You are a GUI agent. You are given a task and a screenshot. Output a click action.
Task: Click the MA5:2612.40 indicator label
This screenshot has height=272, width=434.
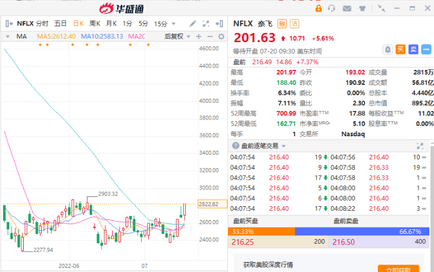pos(56,36)
